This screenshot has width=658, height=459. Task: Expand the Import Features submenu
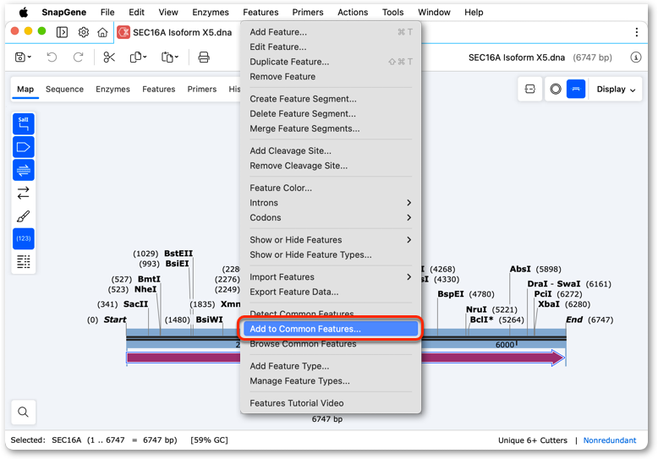point(330,277)
